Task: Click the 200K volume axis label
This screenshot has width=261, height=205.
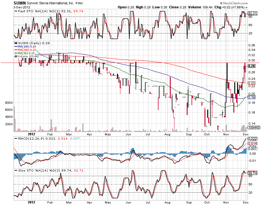Action: (9, 124)
